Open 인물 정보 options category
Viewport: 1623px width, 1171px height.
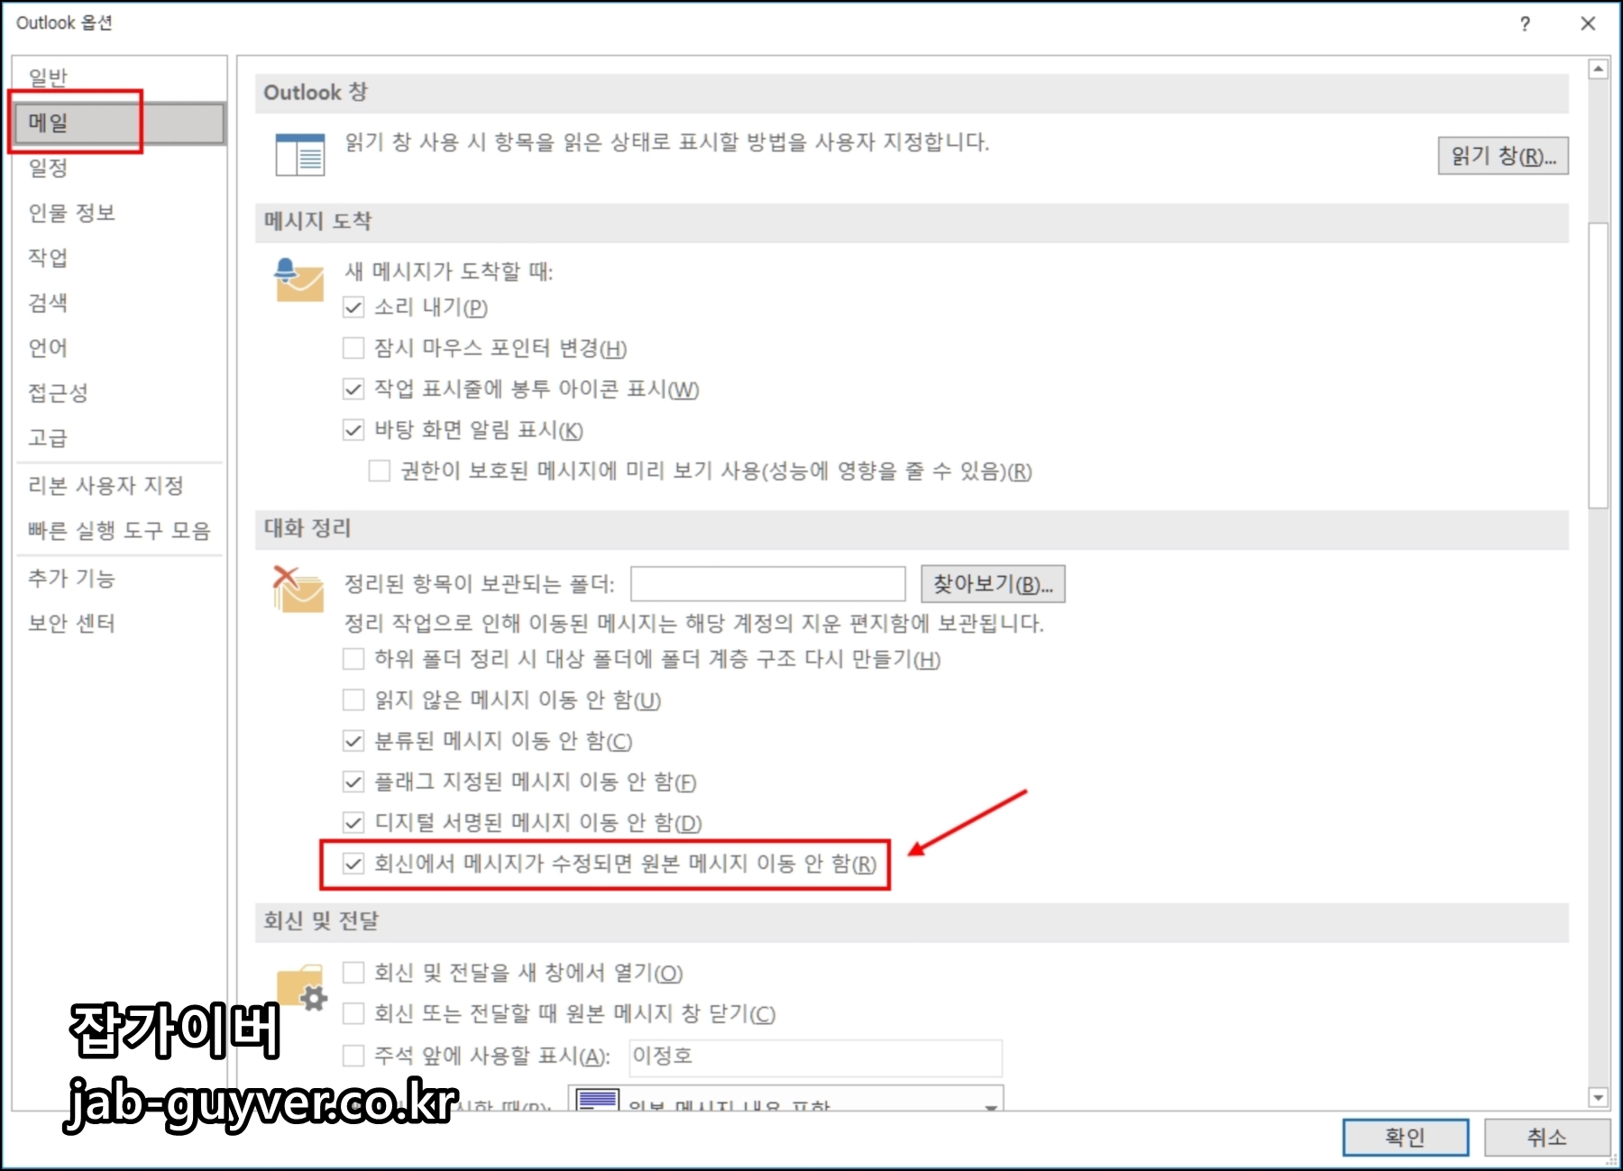click(119, 213)
